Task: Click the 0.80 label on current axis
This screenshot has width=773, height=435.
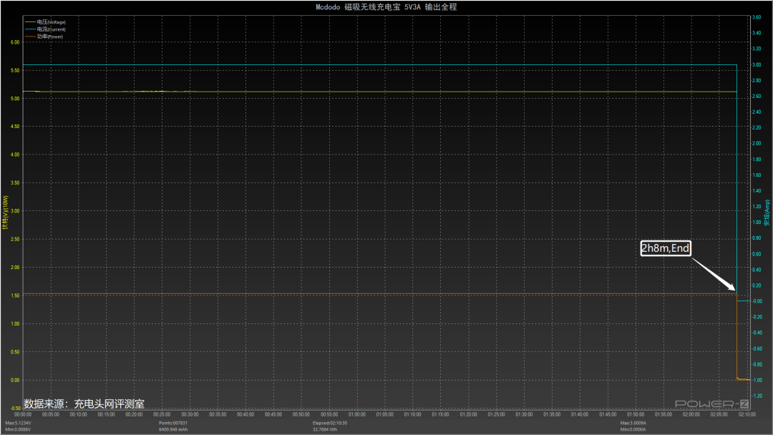Action: point(757,238)
